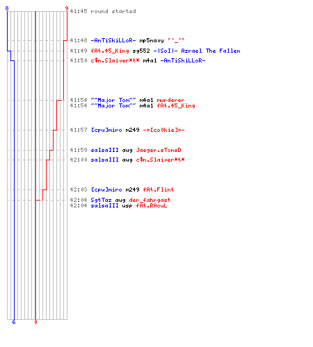The height and width of the screenshot is (347, 313).
Task: Click fAt.Flint victim name
Action: click(x=159, y=189)
